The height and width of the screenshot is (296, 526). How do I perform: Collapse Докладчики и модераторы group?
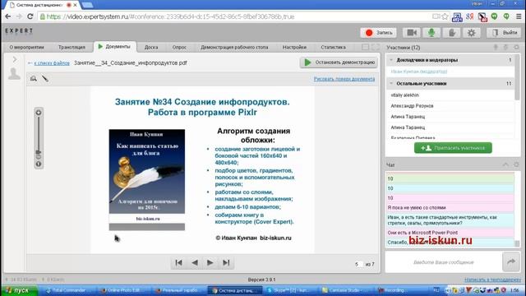(x=391, y=60)
